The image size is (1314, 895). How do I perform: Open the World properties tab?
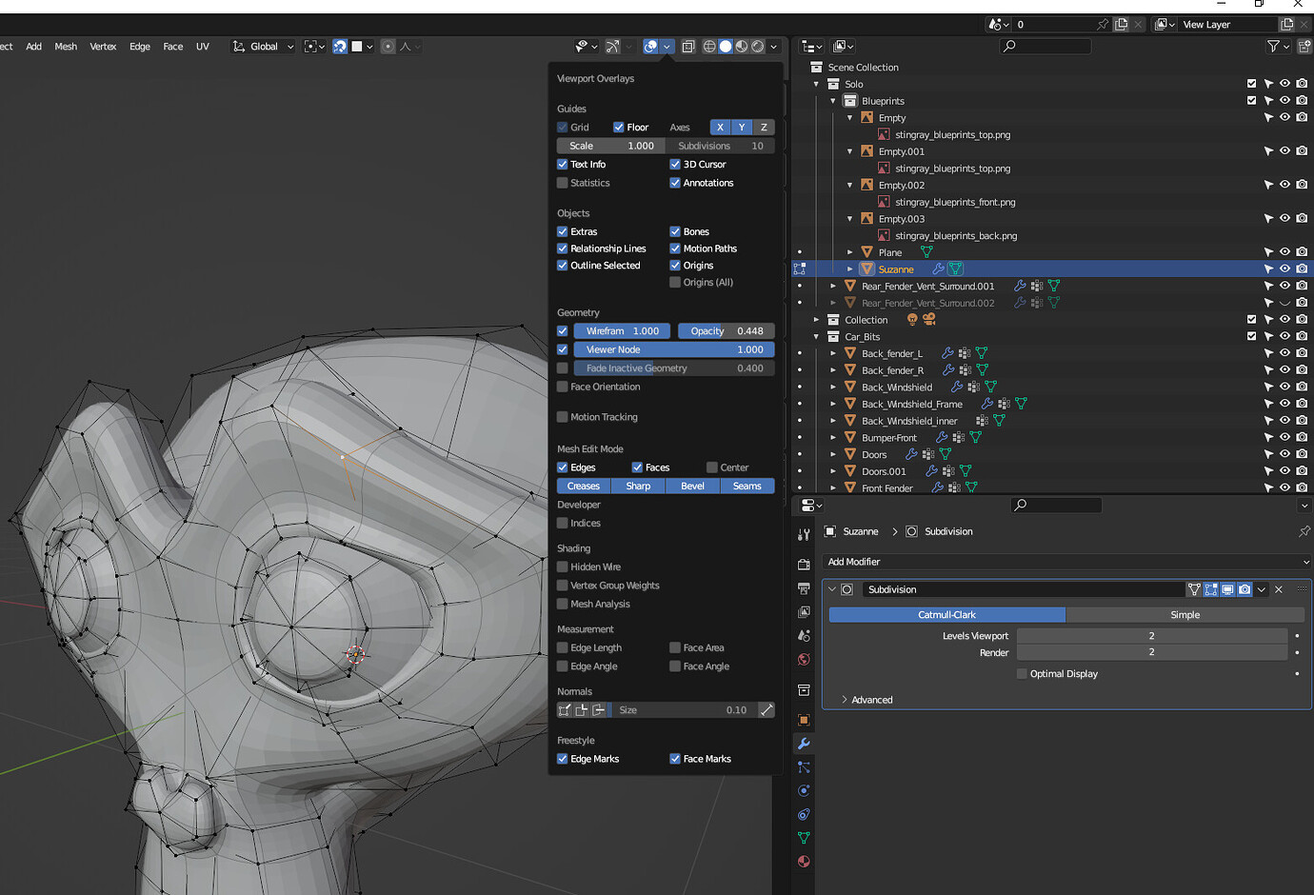coord(804,659)
